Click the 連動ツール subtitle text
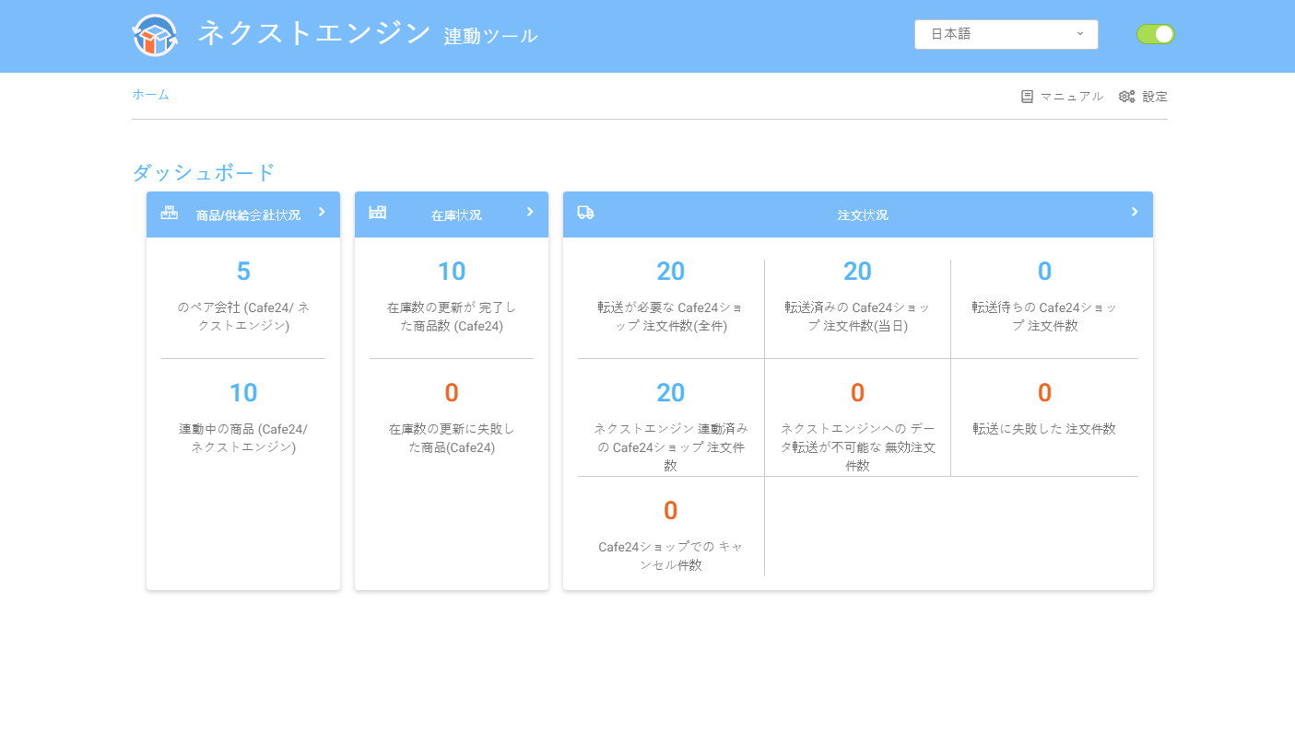 point(490,37)
